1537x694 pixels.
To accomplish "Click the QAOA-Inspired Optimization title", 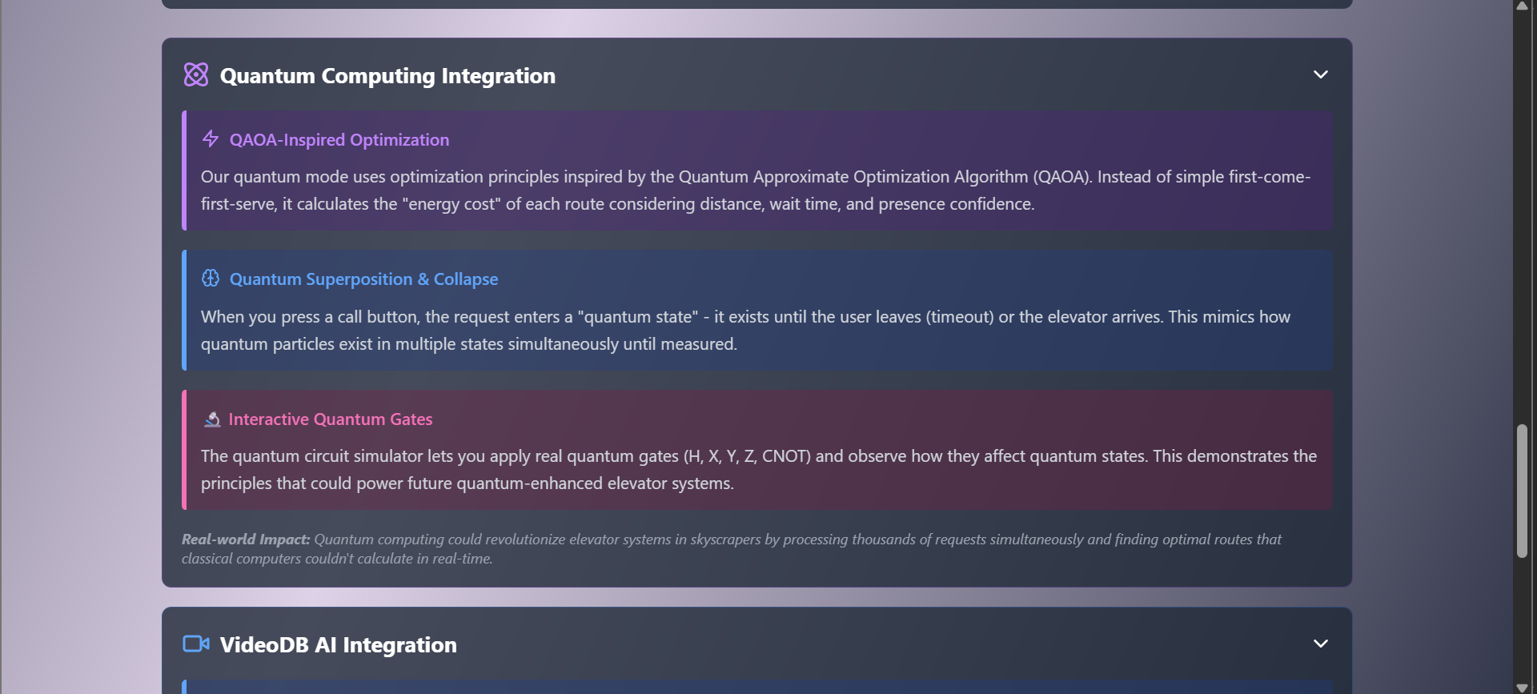I will (x=339, y=139).
